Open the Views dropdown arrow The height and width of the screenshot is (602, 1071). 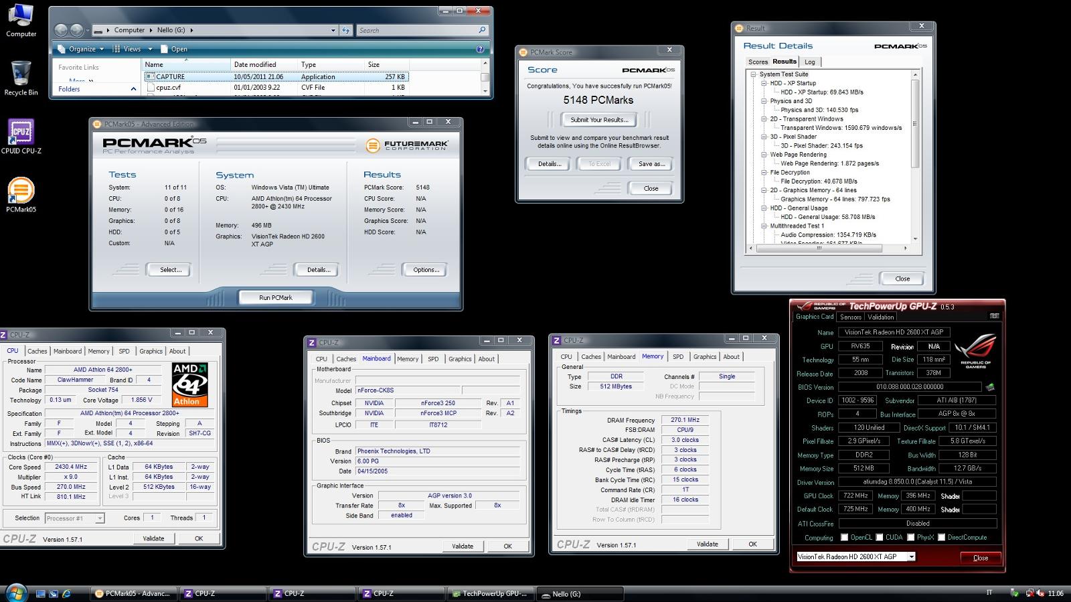coord(150,49)
